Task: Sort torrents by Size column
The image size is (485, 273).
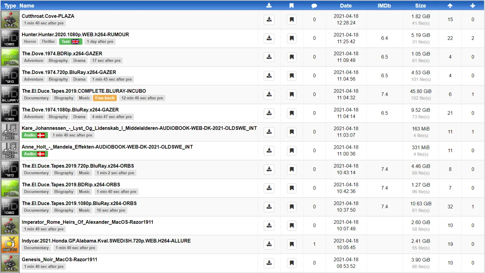Action: tap(420, 5)
